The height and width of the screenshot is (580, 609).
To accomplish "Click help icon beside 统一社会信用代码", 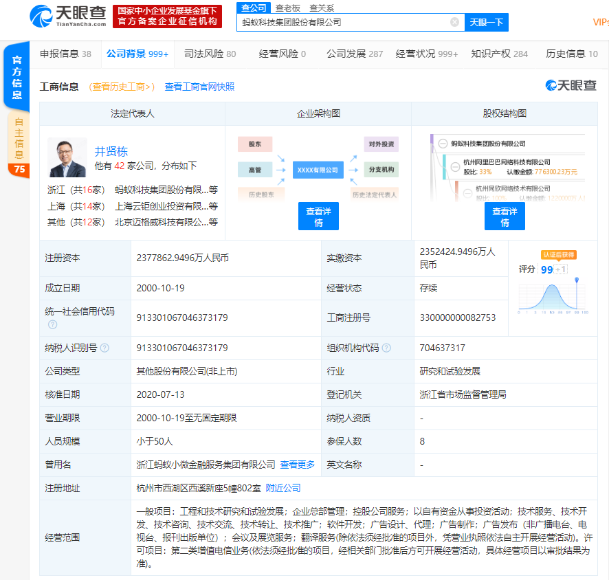I will click(52, 324).
